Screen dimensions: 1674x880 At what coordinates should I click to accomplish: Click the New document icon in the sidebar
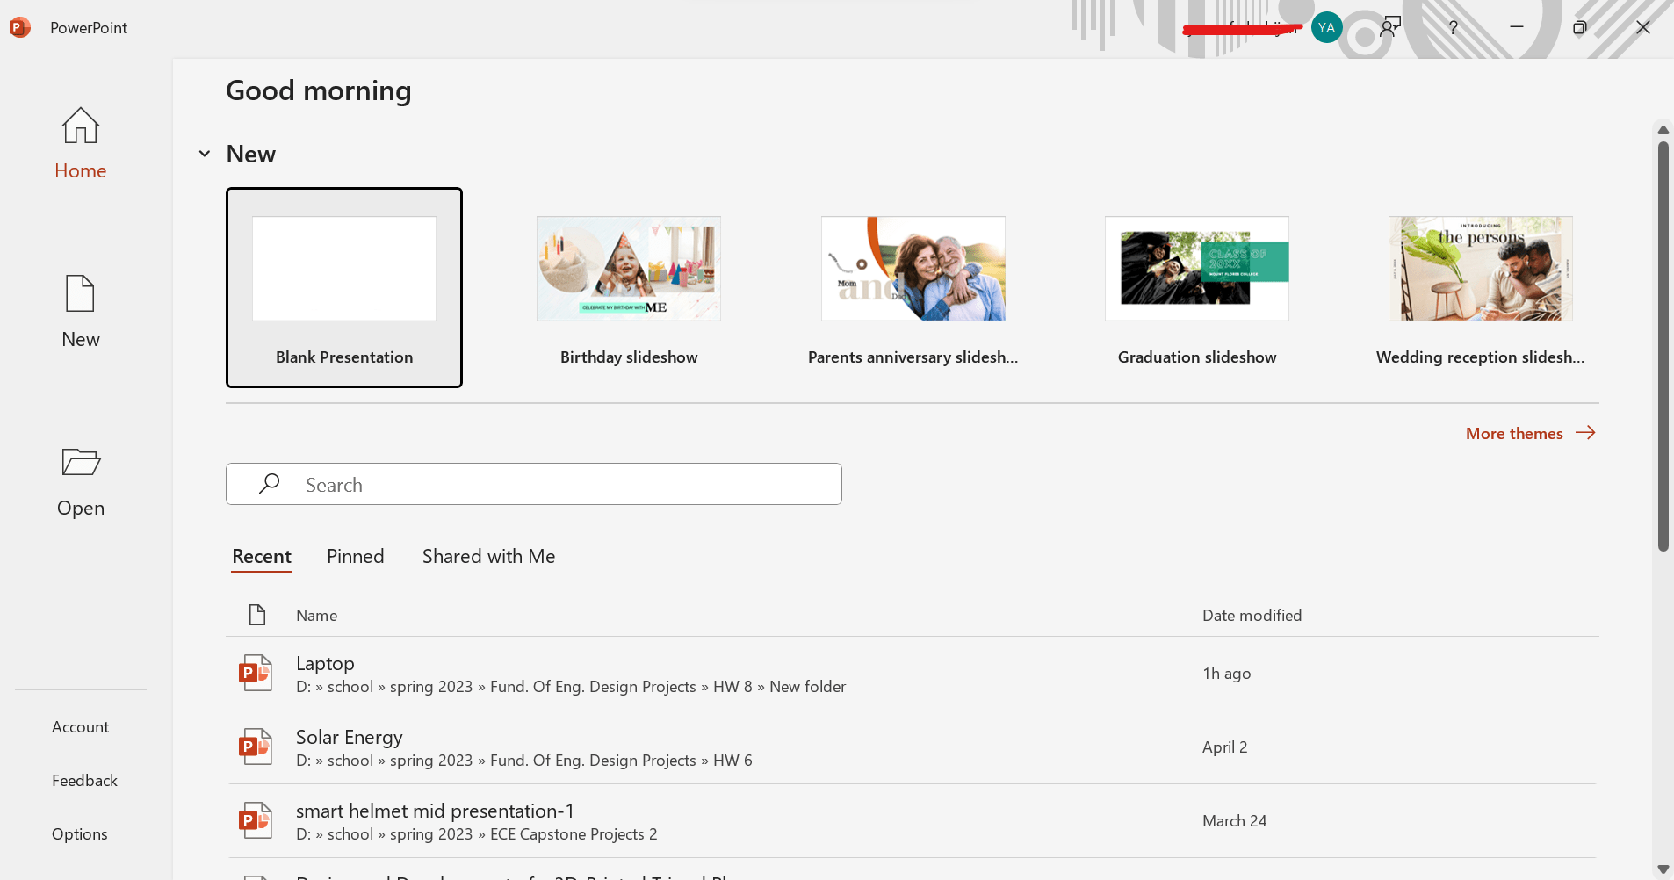coord(80,293)
